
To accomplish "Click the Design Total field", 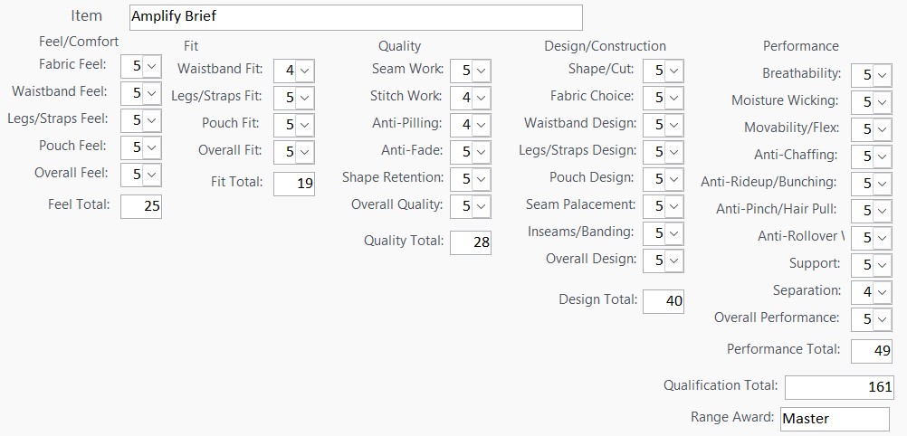I will [x=664, y=301].
